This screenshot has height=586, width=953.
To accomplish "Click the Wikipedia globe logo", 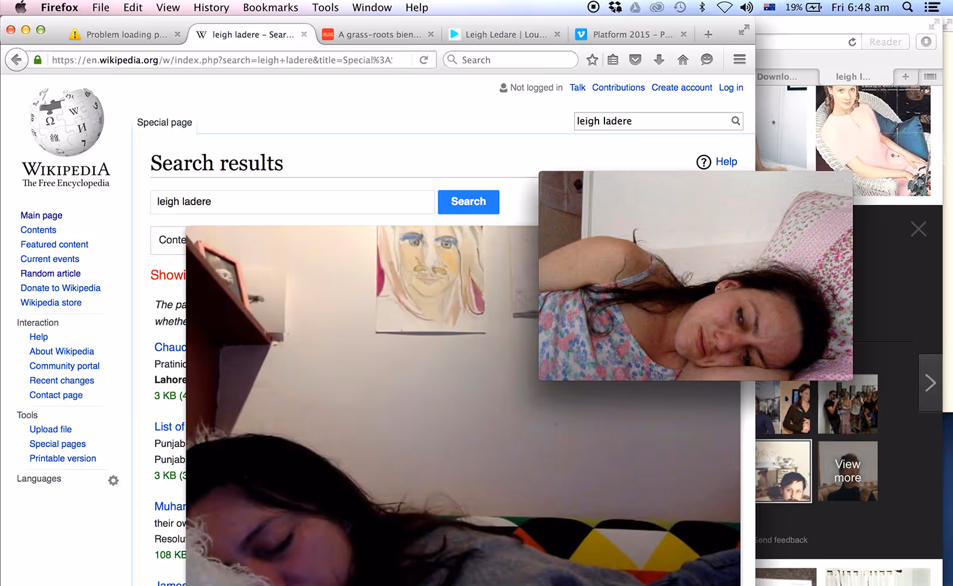I will 66,122.
